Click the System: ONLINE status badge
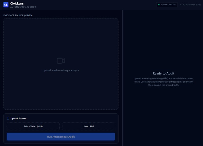The height and width of the screenshot is (146, 203). tap(167, 5)
